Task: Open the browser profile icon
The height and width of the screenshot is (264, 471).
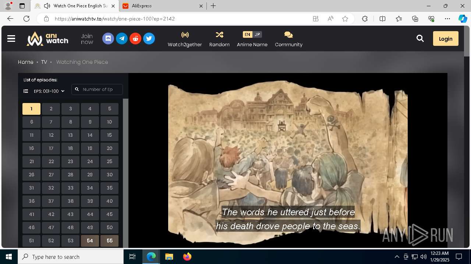Action: [x=8, y=6]
